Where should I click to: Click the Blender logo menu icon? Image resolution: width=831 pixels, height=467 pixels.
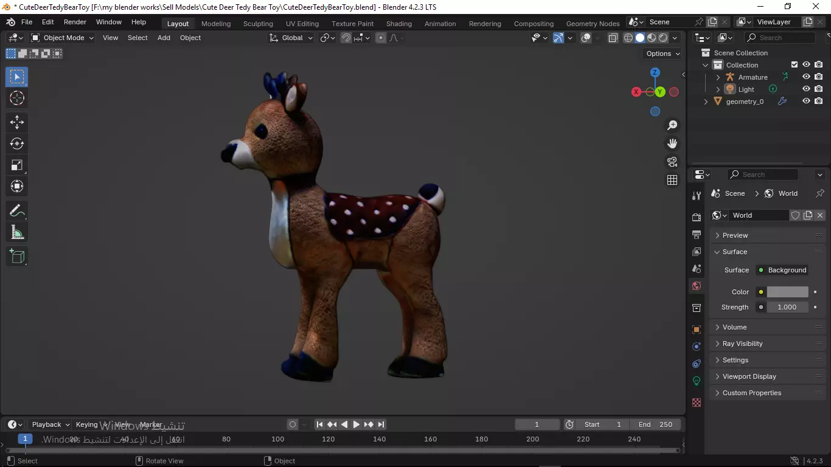coord(10,22)
